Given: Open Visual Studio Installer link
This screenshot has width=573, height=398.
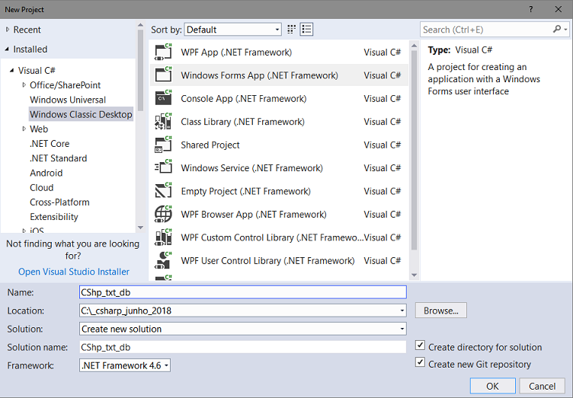Looking at the screenshot, I should [74, 272].
